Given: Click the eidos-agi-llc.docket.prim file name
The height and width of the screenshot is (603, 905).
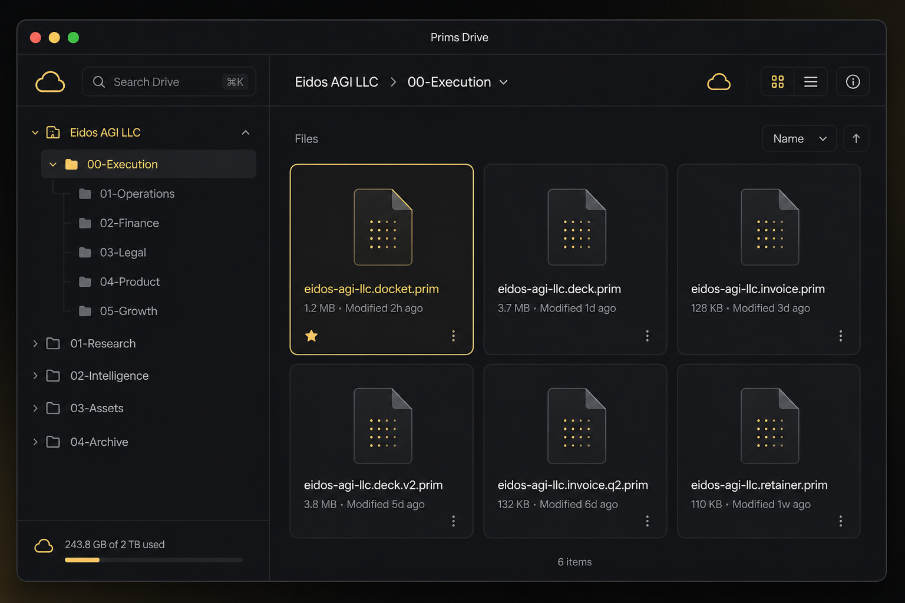Looking at the screenshot, I should tap(371, 289).
